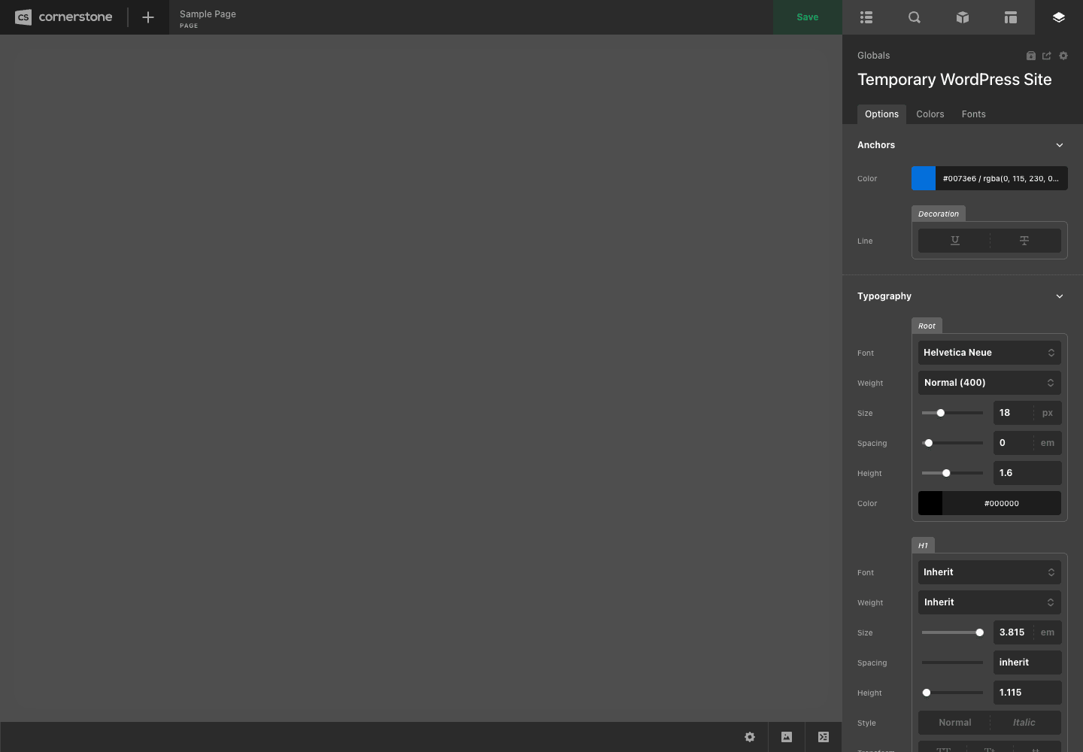1083x752 pixels.
Task: Open the layout templates panel icon
Action: 1011,17
